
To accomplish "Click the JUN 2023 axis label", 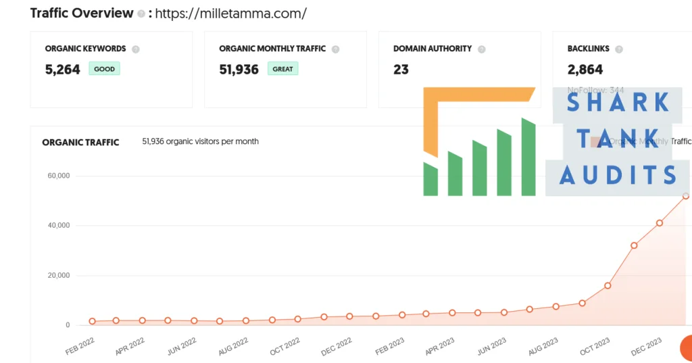I will coord(492,346).
